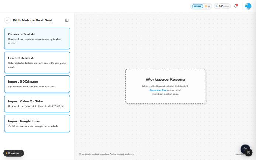Select the Generate Soal AI method card

(x=37, y=38)
